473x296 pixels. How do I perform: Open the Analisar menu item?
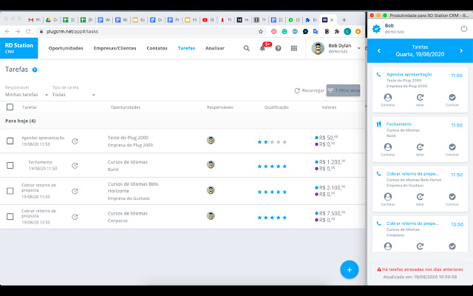(x=215, y=48)
